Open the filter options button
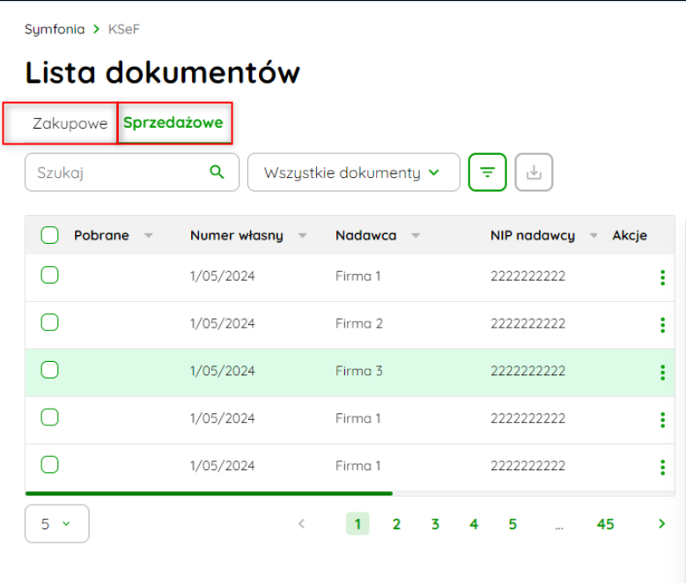 (487, 172)
